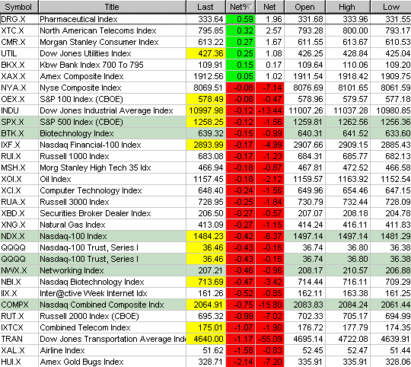Screen dimensions: 411x367
Task: Click the High column header
Action: point(348,7)
